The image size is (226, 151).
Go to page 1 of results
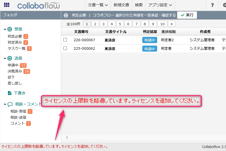click(87, 24)
